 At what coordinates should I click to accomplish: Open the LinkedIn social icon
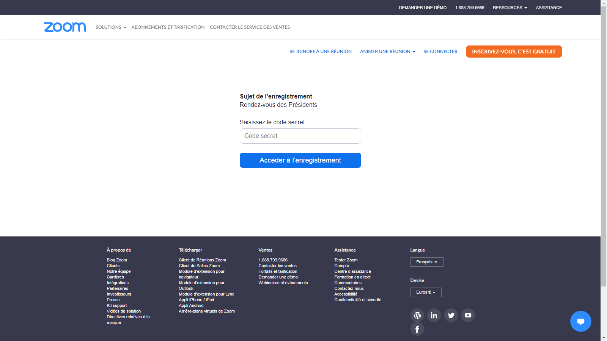click(x=434, y=315)
